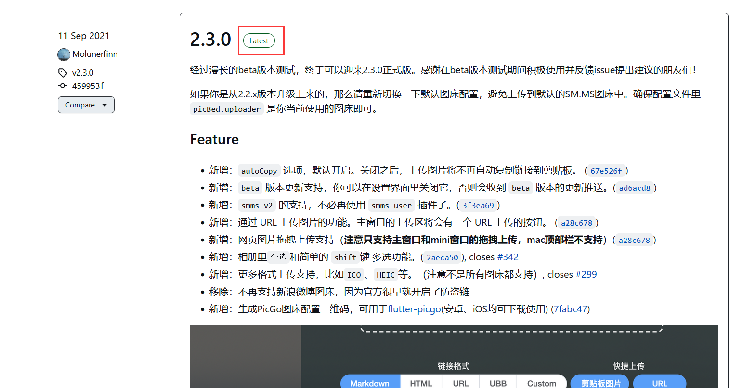Click the 快捷上传 label in screenshot
743x388 pixels.
[x=628, y=366]
